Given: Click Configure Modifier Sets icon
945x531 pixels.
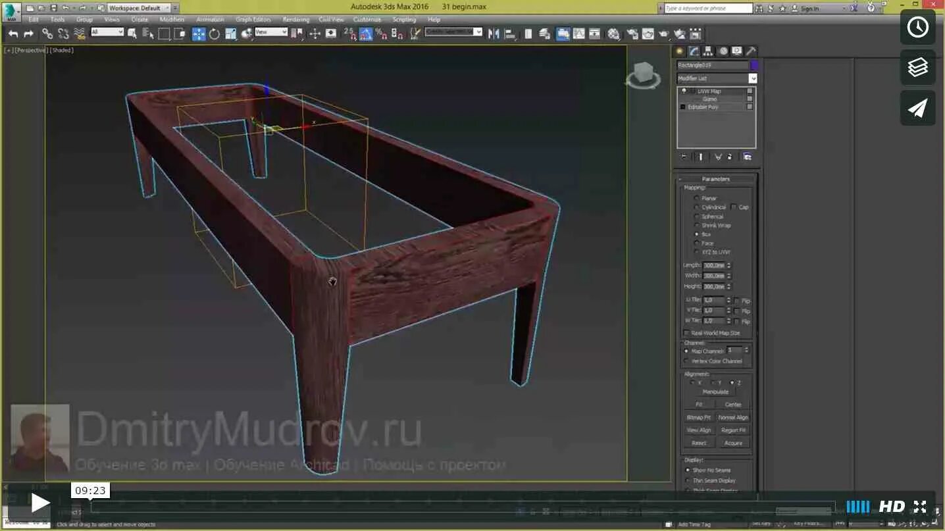Looking at the screenshot, I should coord(748,157).
